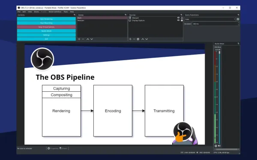Increase the transition Duration with the up arrow
Image resolution: width=257 pixels, height=160 pixels.
tap(238, 23)
